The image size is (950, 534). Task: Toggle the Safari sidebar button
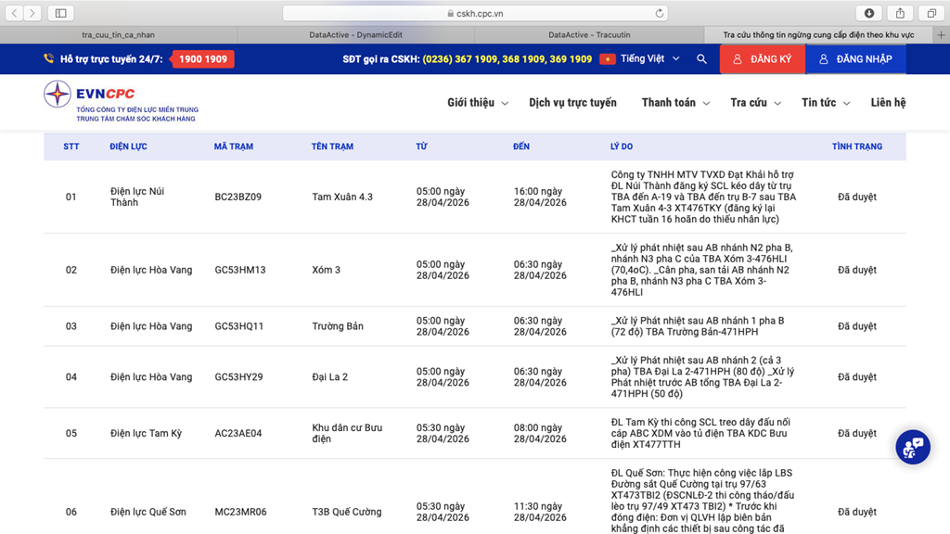(61, 13)
